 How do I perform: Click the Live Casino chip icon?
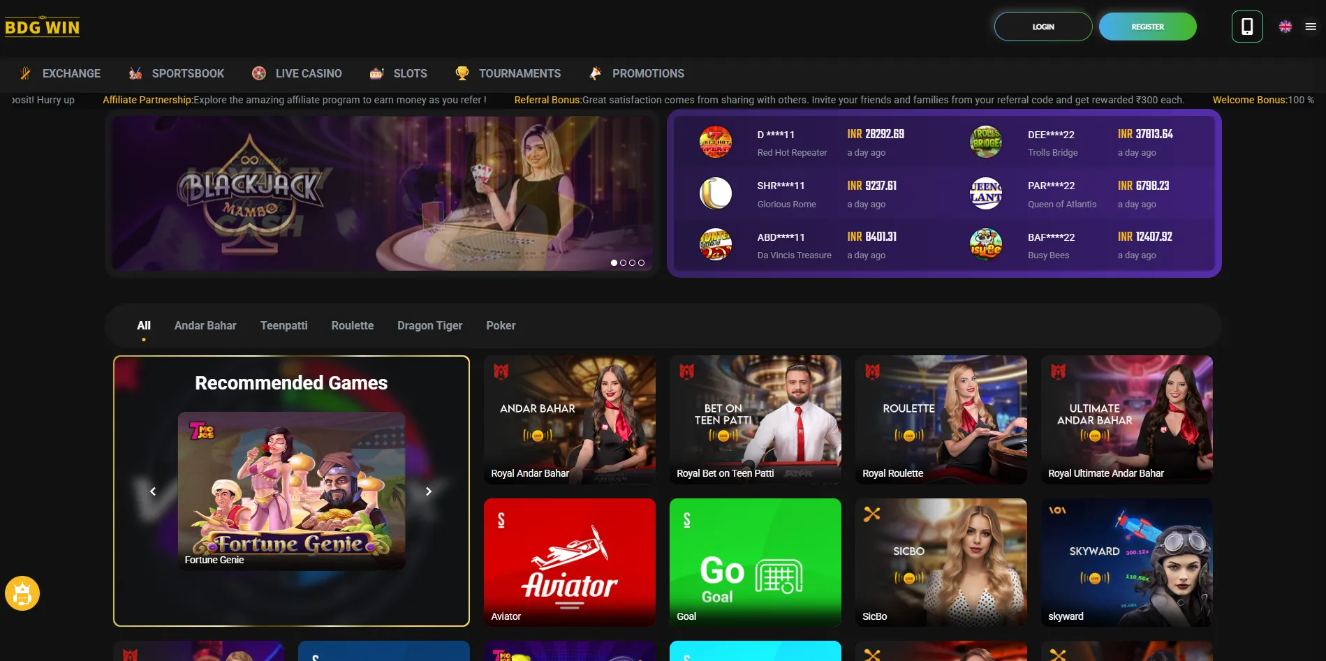259,73
